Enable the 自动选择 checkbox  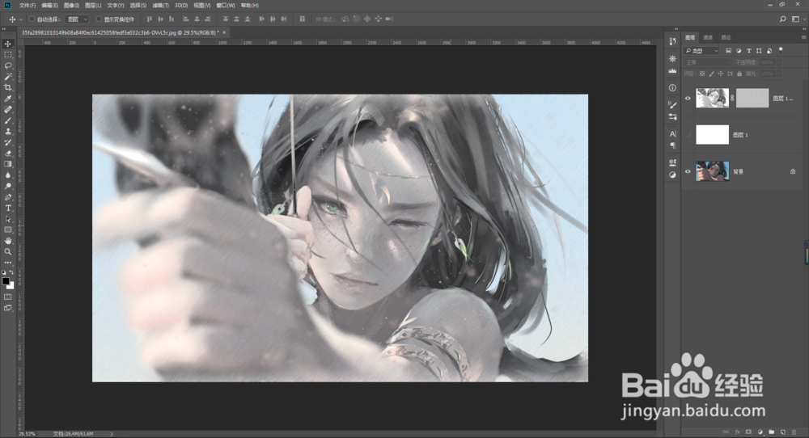[32, 19]
